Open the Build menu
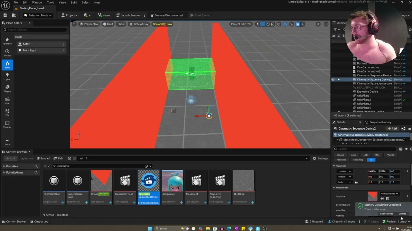This screenshot has width=412, height=231. click(74, 2)
